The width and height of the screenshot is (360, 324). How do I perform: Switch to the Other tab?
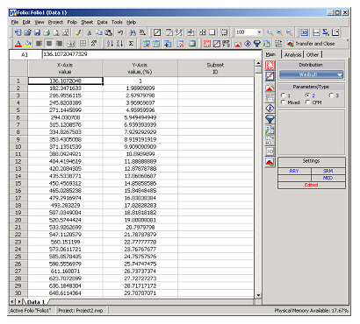pos(313,54)
